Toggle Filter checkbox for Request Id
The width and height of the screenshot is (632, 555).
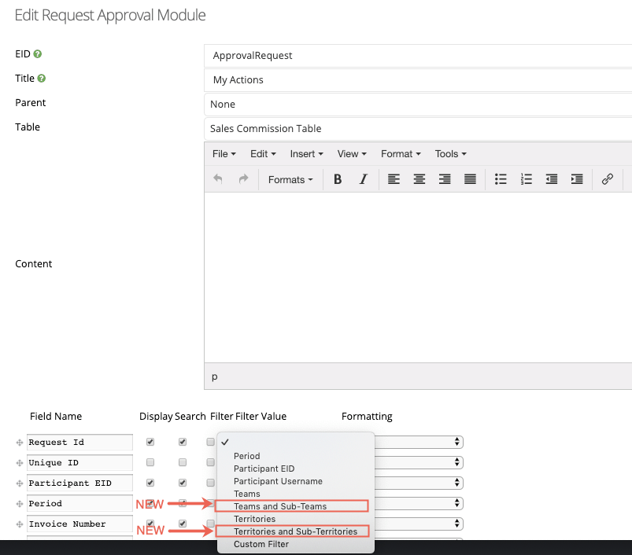point(210,442)
